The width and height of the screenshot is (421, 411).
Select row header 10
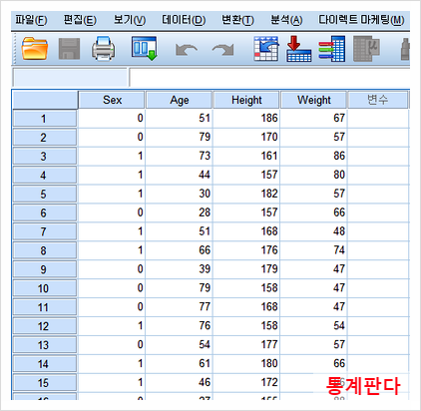[x=45, y=288]
